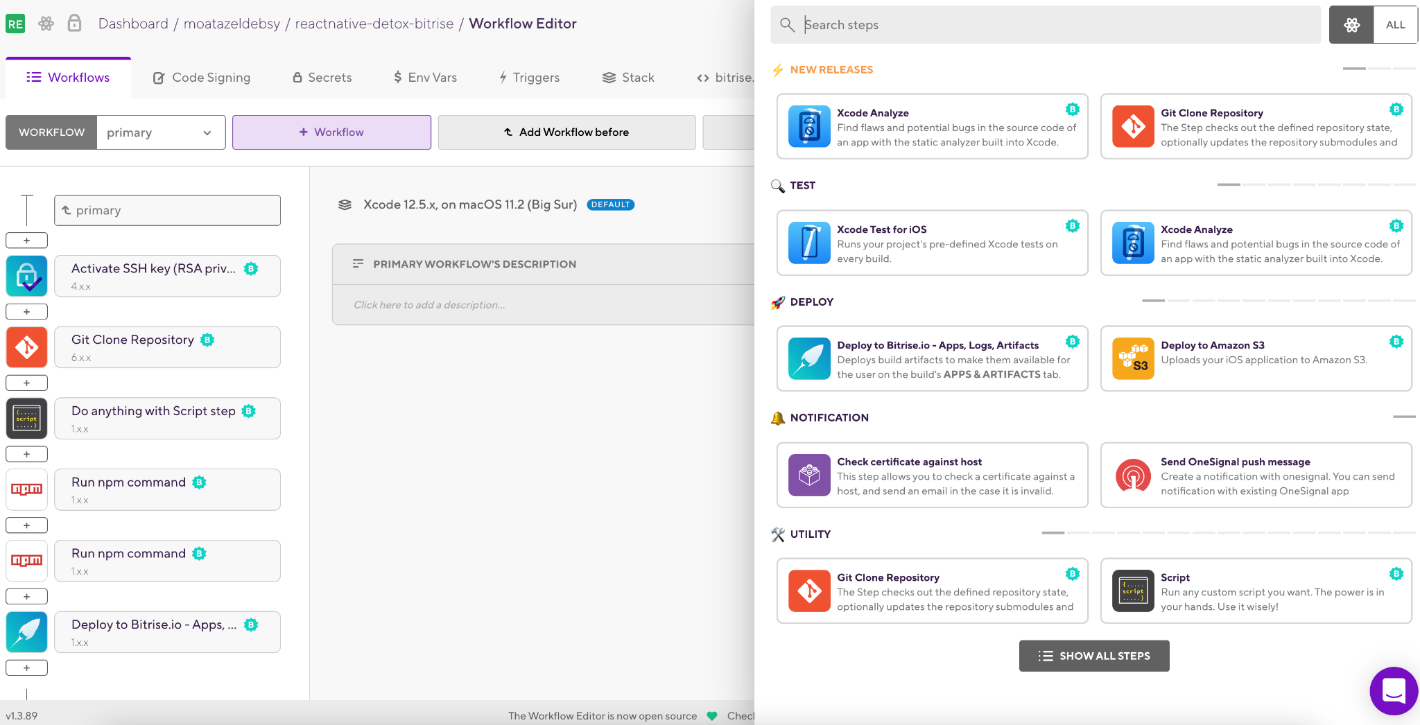Open the primary workflow dropdown

click(161, 132)
